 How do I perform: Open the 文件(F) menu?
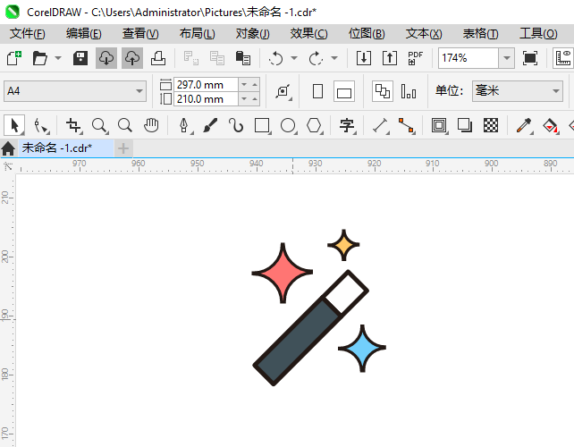28,34
